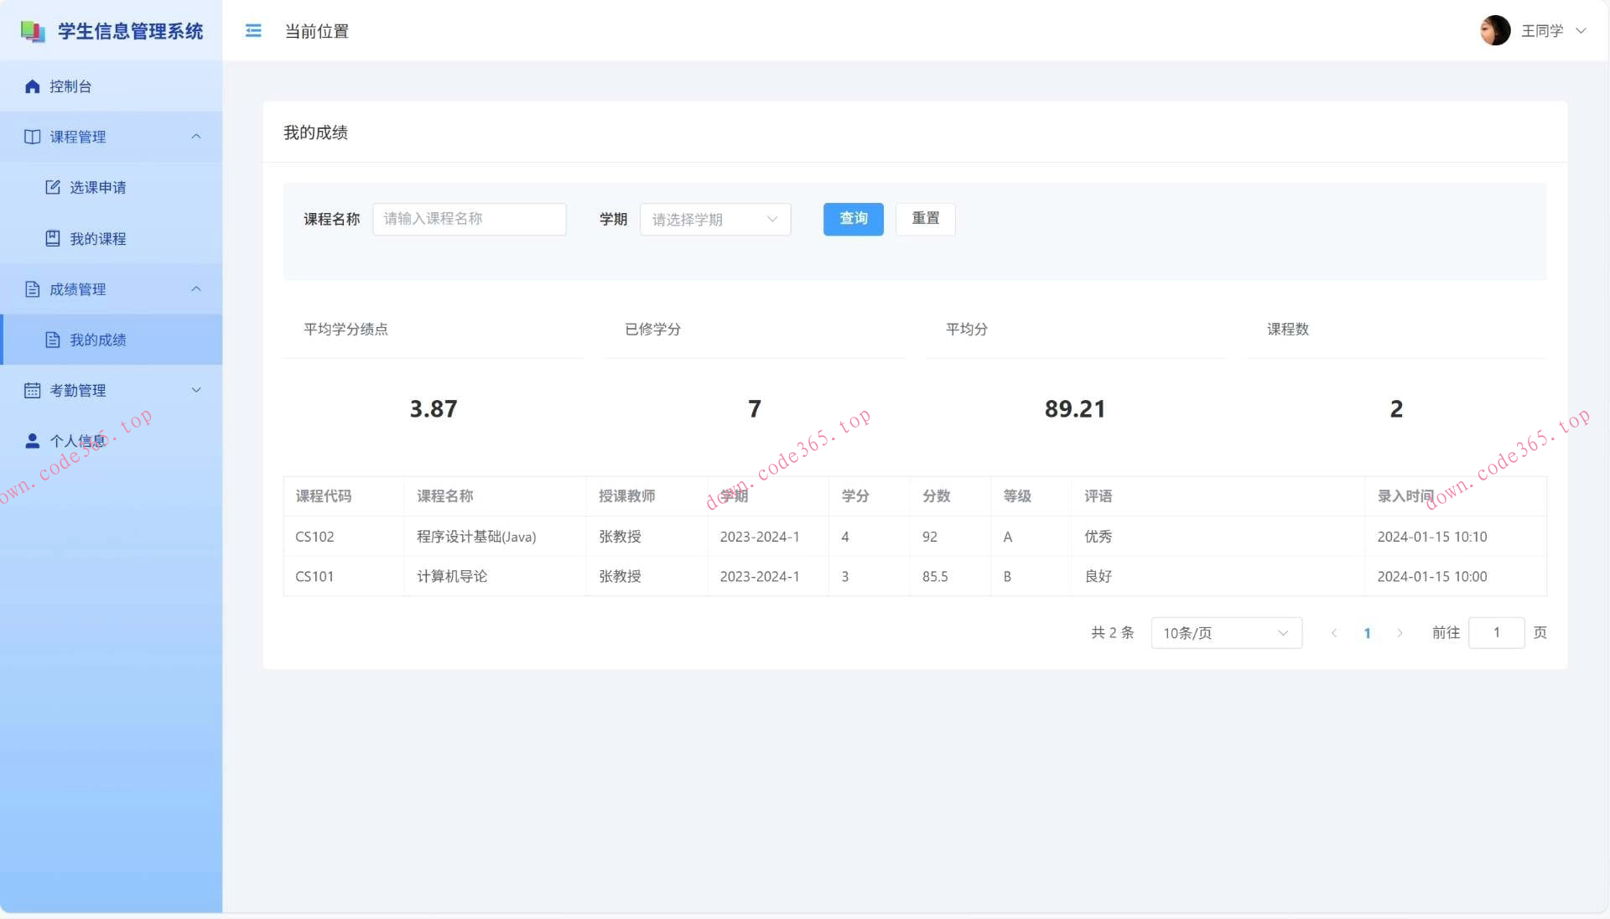Image resolution: width=1610 pixels, height=919 pixels.
Task: Select 我的成绩 in the sidebar
Action: coord(98,340)
